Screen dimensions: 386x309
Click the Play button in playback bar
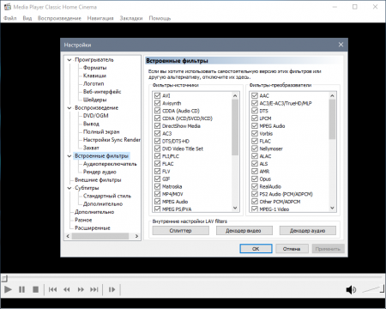8,289
